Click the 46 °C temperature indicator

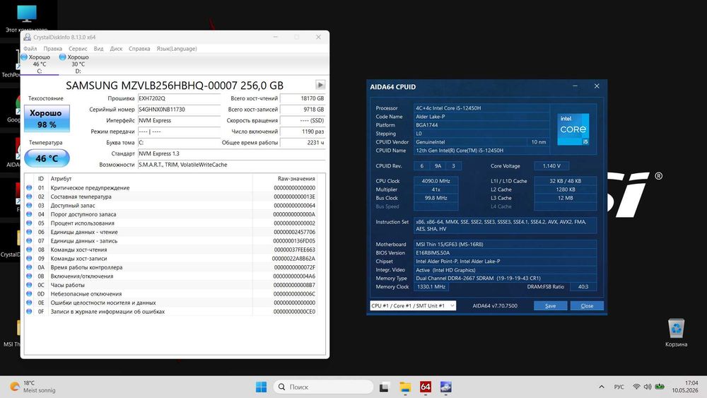pyautogui.click(x=47, y=158)
